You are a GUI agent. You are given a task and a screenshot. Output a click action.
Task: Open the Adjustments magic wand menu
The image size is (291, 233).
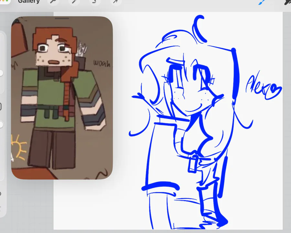[x=74, y=2]
